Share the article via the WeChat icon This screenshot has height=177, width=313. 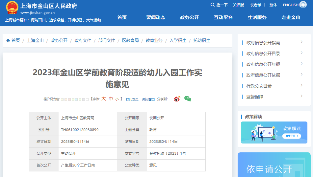(188, 99)
